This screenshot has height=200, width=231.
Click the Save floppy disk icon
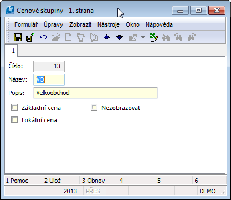[18, 37]
